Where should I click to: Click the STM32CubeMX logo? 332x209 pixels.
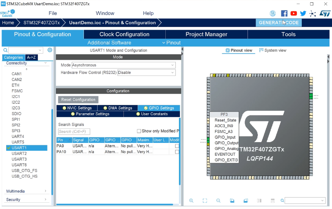coord(7,13)
